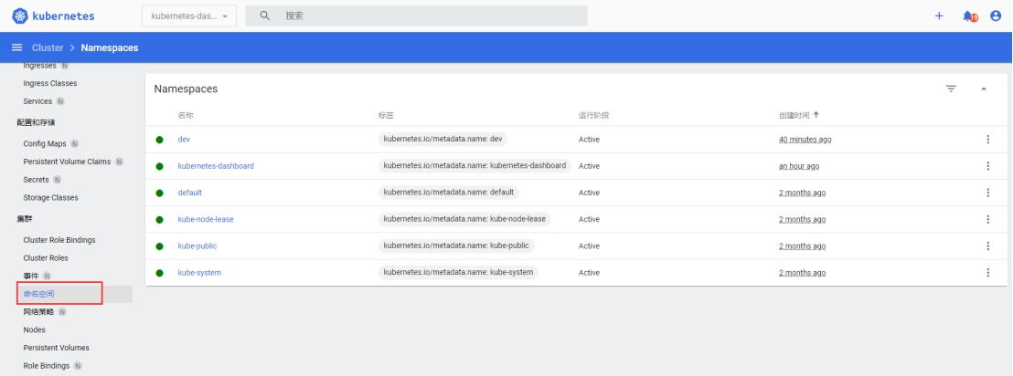Open kube-system row actions menu

[987, 273]
